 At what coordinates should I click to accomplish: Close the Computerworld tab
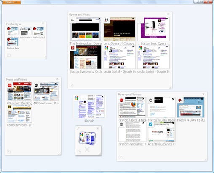[29, 105]
